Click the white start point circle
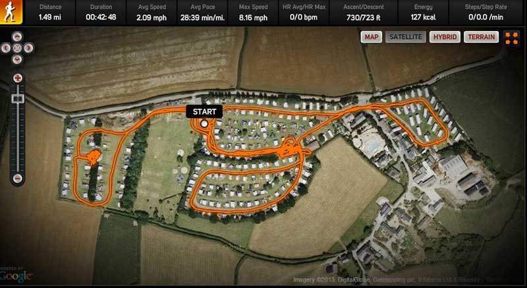The height and width of the screenshot is (288, 527). pyautogui.click(x=204, y=124)
